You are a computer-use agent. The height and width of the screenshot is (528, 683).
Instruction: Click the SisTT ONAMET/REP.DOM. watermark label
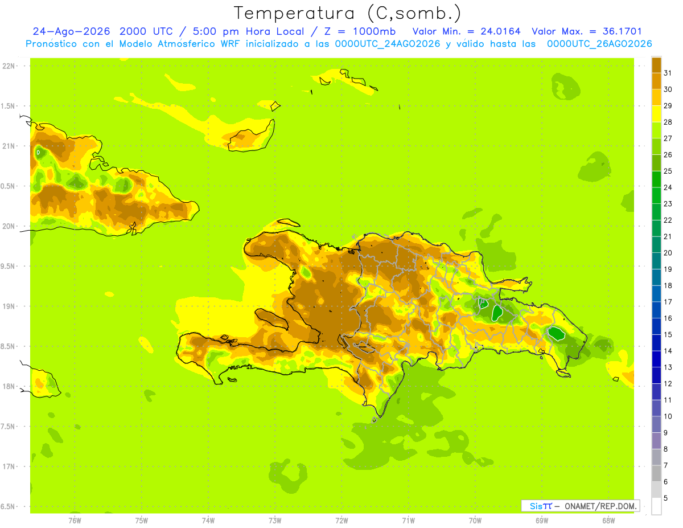581,506
